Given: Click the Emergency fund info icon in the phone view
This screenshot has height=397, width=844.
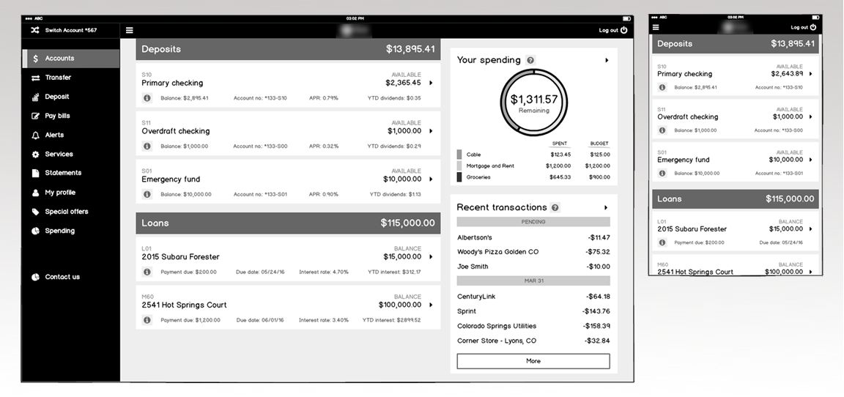Looking at the screenshot, I should pos(662,173).
